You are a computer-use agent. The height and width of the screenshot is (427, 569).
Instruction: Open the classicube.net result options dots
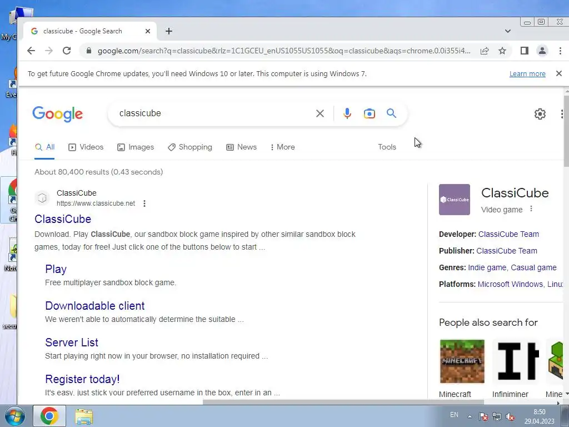pyautogui.click(x=144, y=203)
